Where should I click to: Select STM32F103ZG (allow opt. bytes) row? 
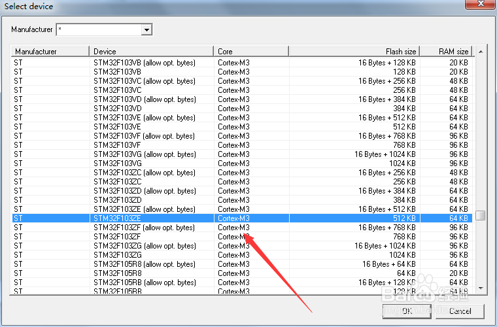pyautogui.click(x=242, y=246)
